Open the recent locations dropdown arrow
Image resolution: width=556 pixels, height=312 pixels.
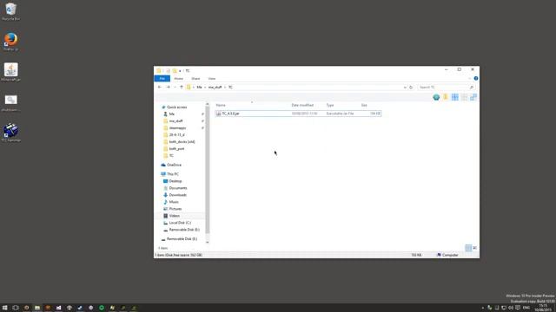click(x=175, y=87)
